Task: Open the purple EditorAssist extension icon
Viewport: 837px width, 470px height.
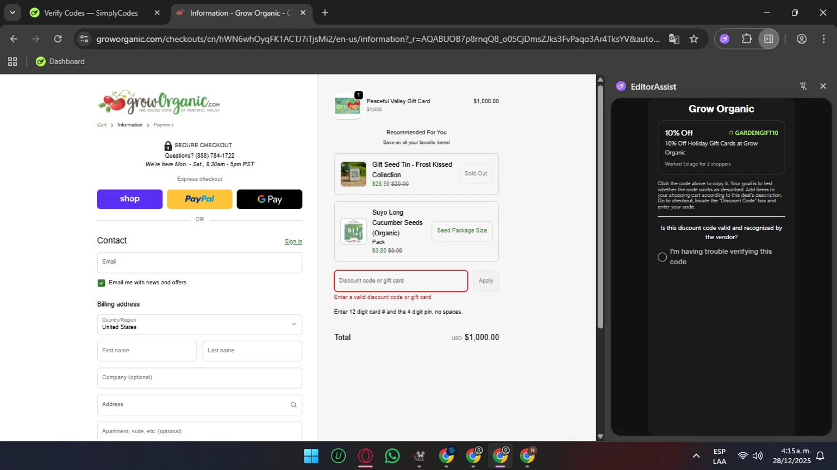Action: [724, 39]
